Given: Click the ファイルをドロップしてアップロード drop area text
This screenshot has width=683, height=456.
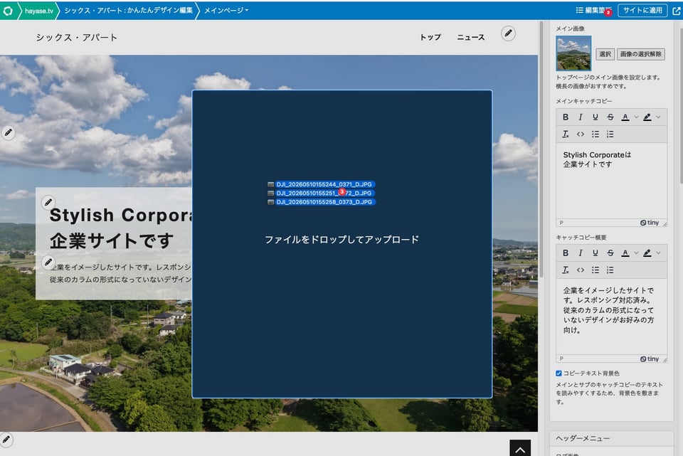Looking at the screenshot, I should [342, 240].
